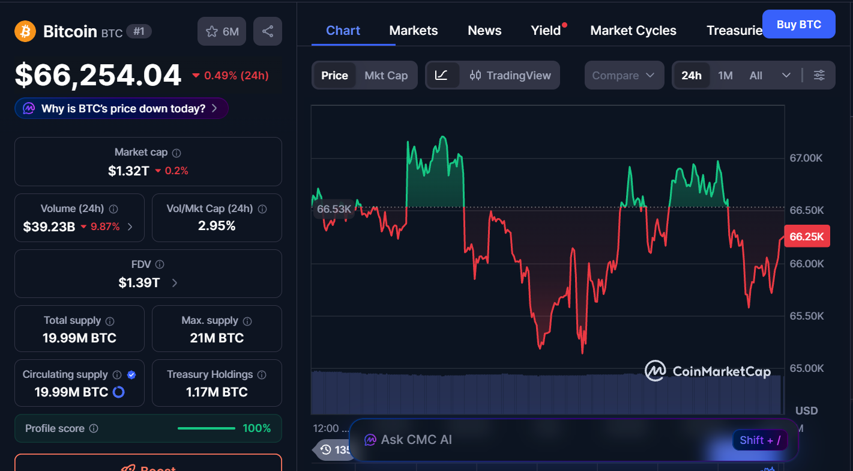
Task: Expand more time range options chevron
Action: click(786, 75)
